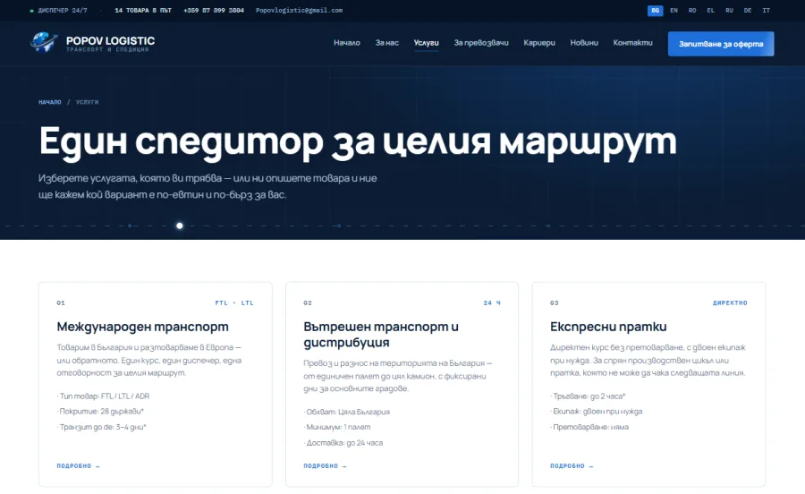Click the Popov Logistic globe logo
805x494 pixels.
pos(44,42)
